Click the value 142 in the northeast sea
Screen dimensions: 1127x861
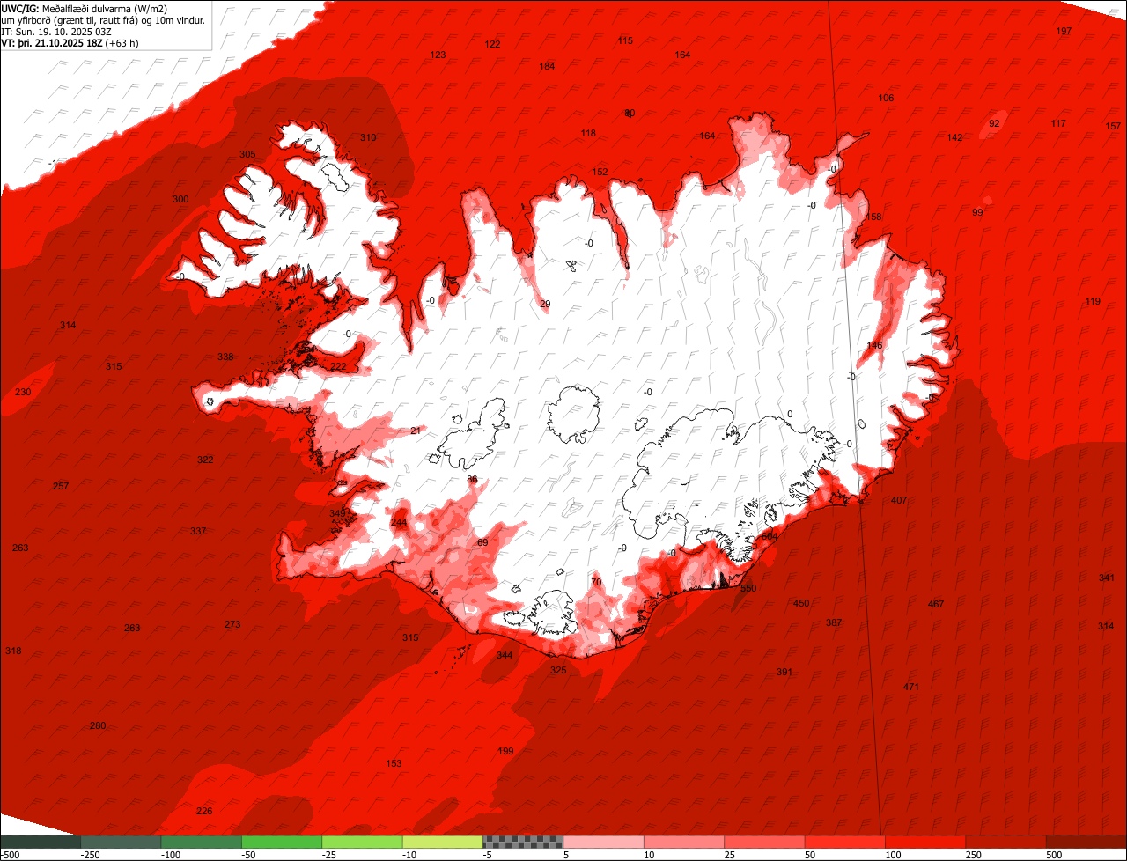(954, 137)
